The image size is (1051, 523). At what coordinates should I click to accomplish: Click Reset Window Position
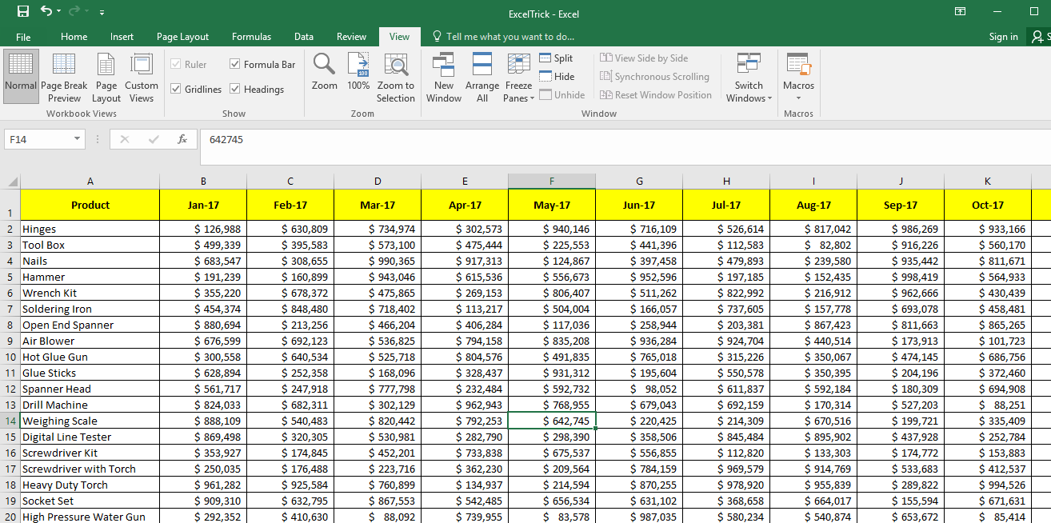click(656, 94)
